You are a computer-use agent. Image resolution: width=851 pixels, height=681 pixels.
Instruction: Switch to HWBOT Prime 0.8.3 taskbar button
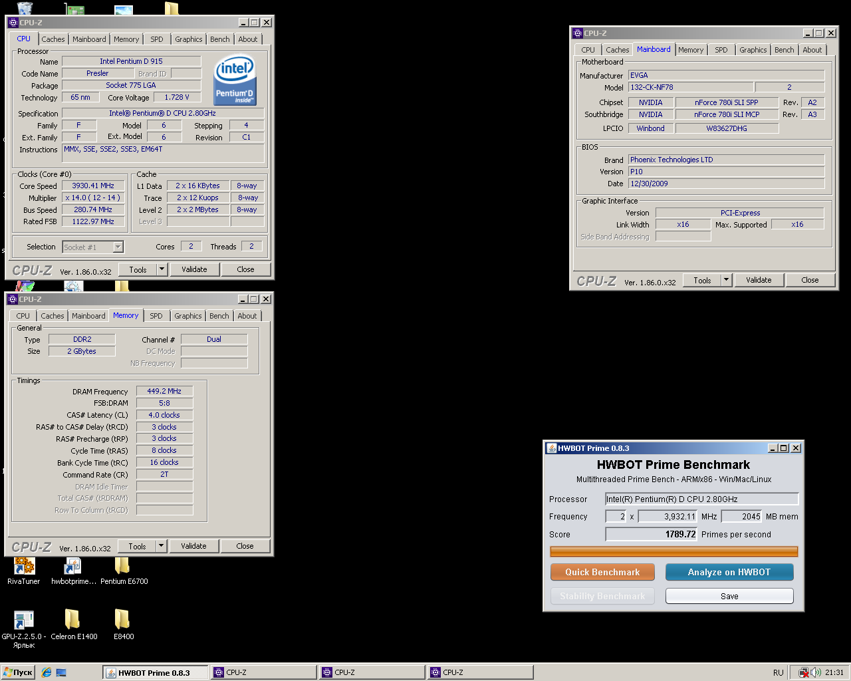point(156,672)
